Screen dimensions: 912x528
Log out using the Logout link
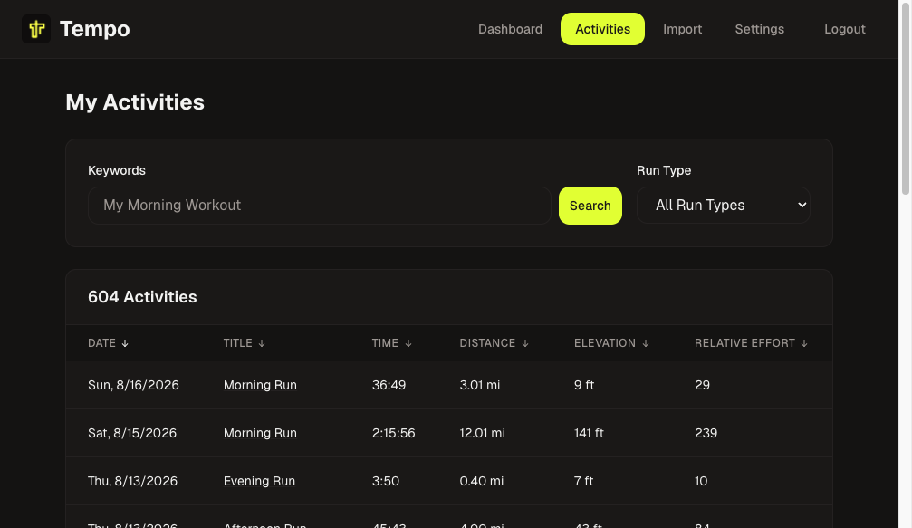click(x=845, y=29)
